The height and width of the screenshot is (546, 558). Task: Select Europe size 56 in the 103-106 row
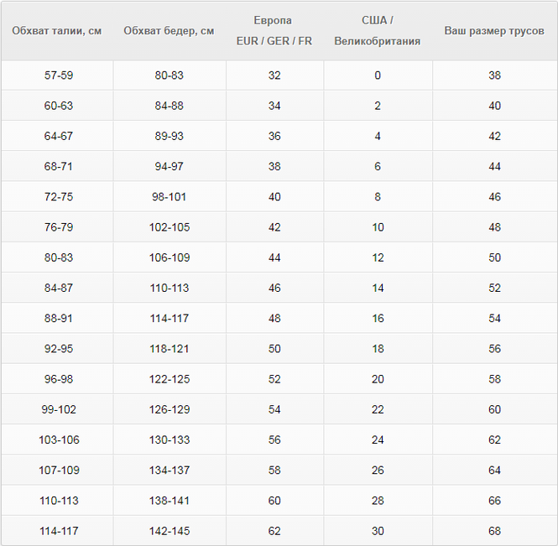(x=274, y=439)
